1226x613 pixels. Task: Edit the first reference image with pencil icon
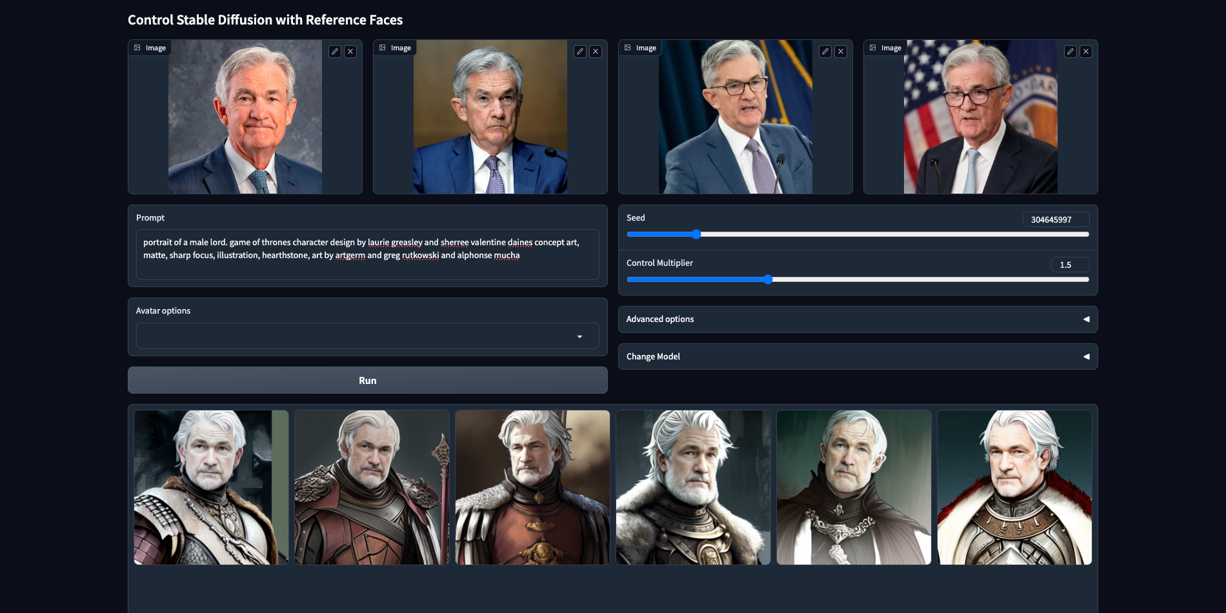(x=335, y=52)
